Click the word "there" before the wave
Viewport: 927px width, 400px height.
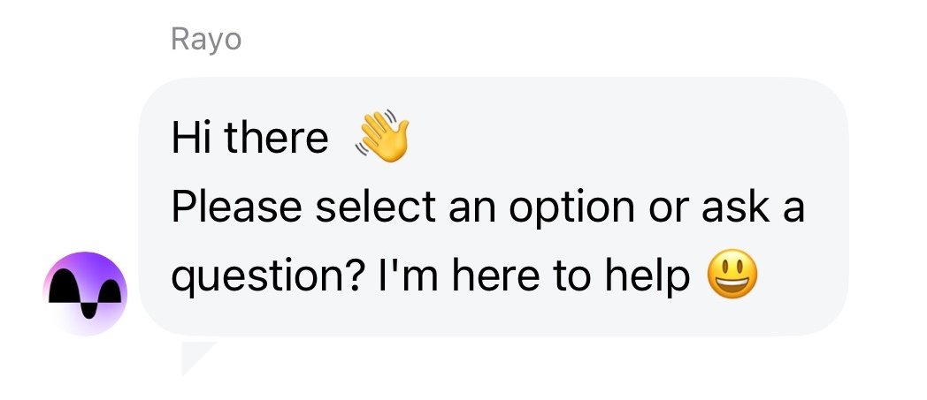tap(277, 139)
